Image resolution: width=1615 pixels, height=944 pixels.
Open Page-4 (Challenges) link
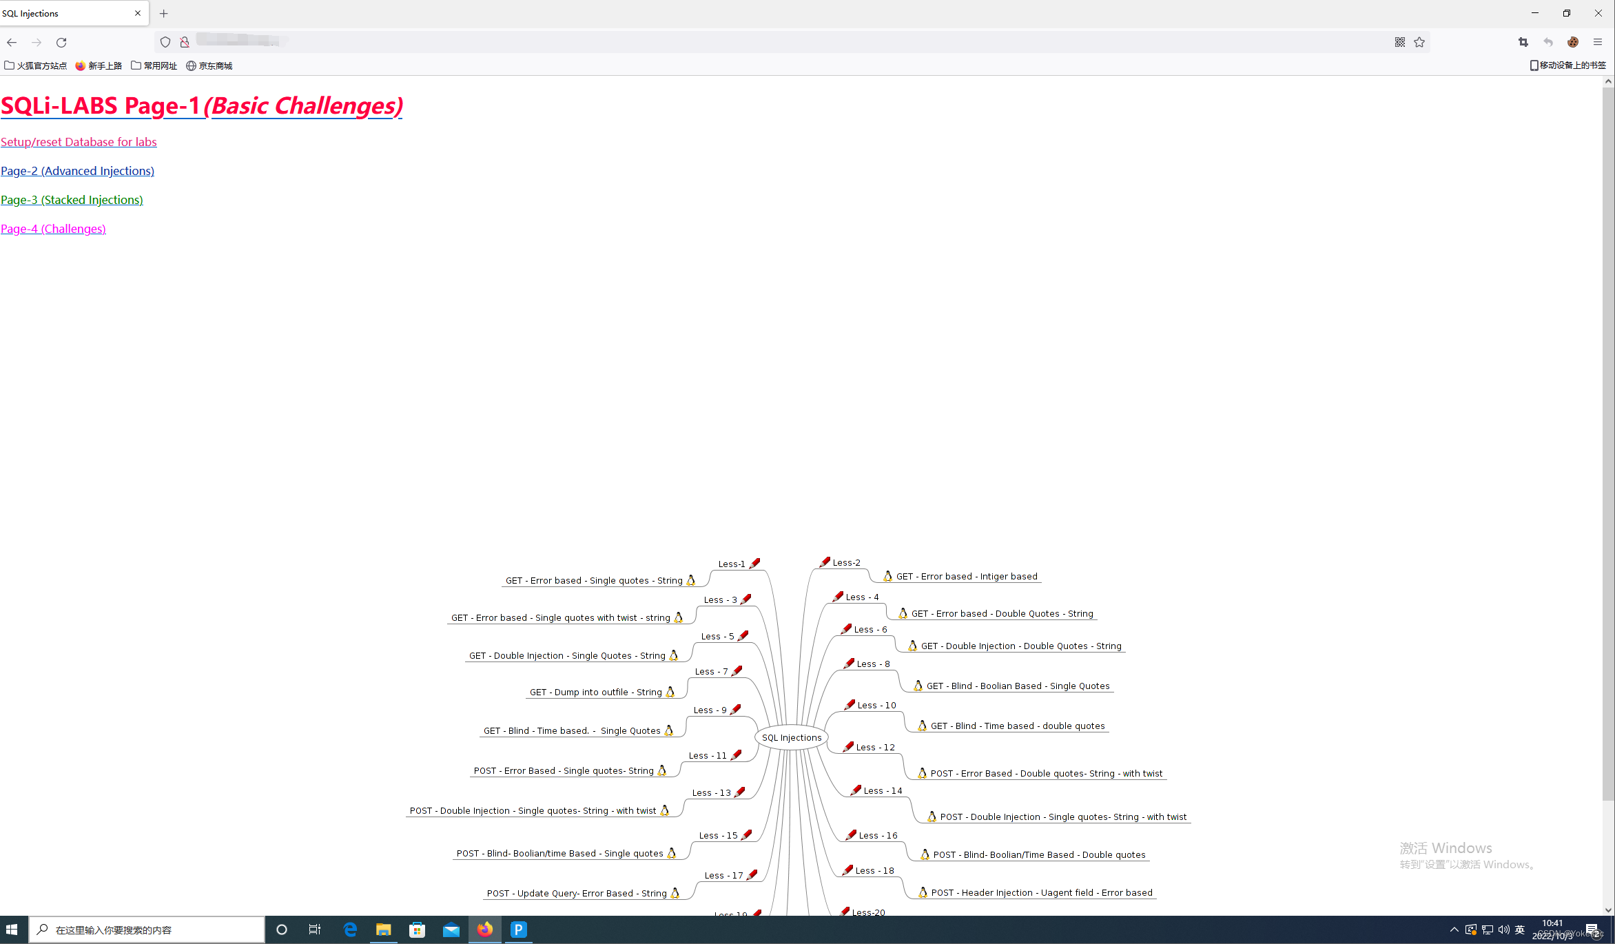pos(53,229)
